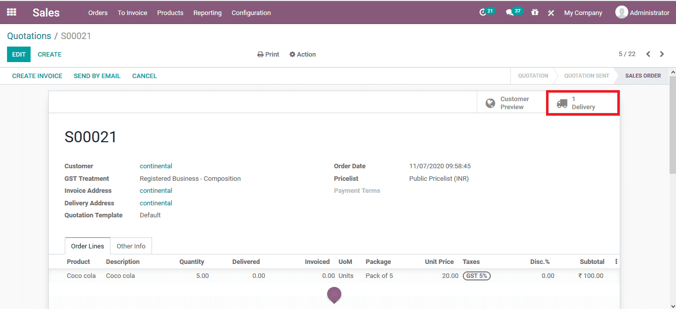The height and width of the screenshot is (309, 676).
Task: Open the Customer Preview globe button
Action: point(508,102)
